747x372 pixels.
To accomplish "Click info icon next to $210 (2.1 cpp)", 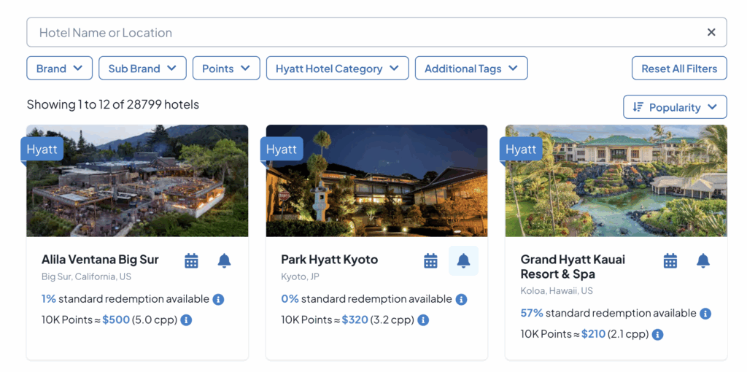I will [x=657, y=334].
